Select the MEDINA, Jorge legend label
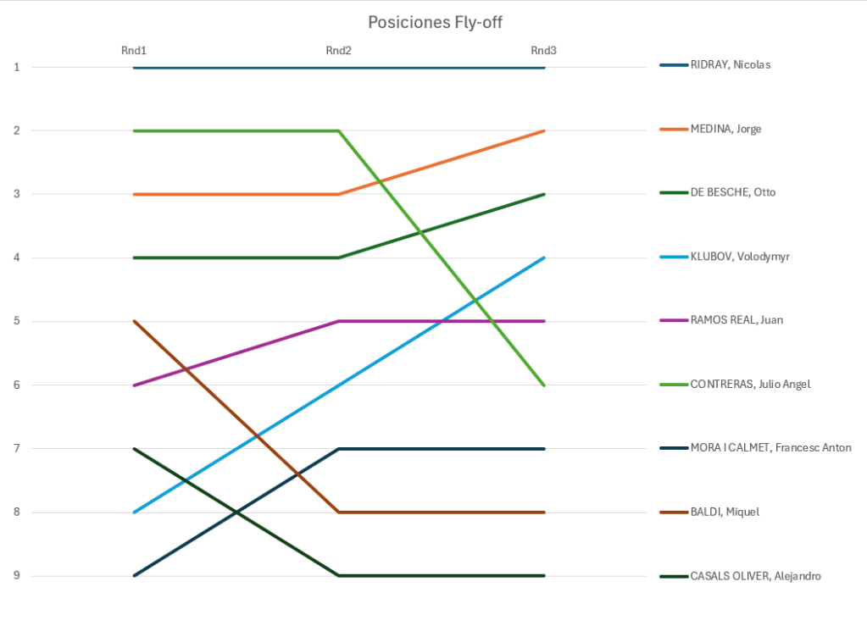This screenshot has height=626, width=867. pos(725,129)
